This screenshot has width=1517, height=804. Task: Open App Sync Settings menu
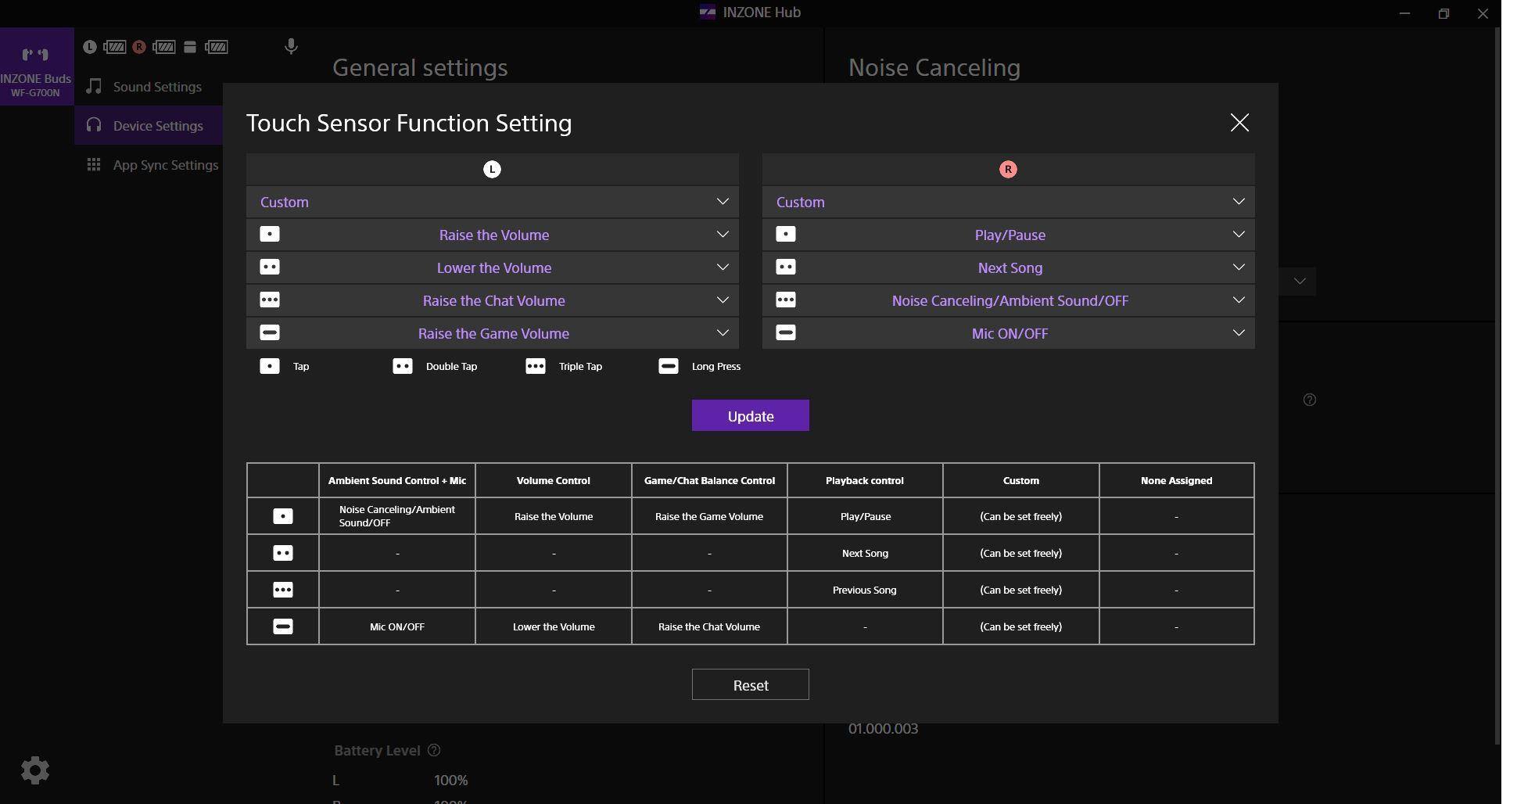[164, 165]
